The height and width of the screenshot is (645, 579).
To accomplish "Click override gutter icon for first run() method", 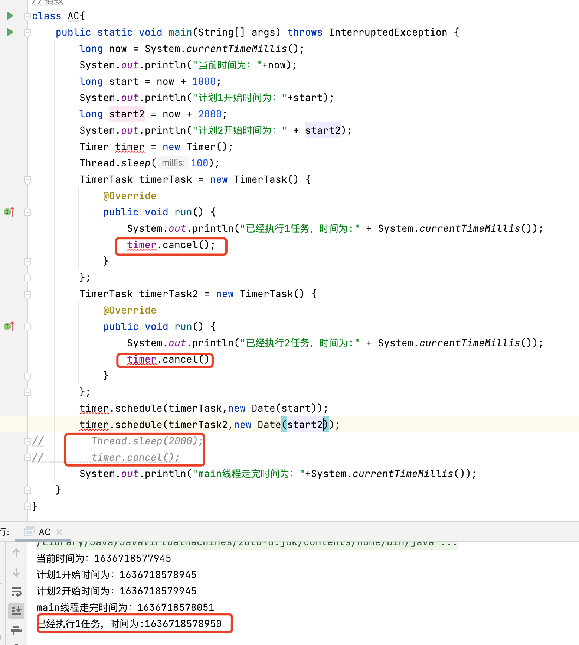I will (9, 212).
